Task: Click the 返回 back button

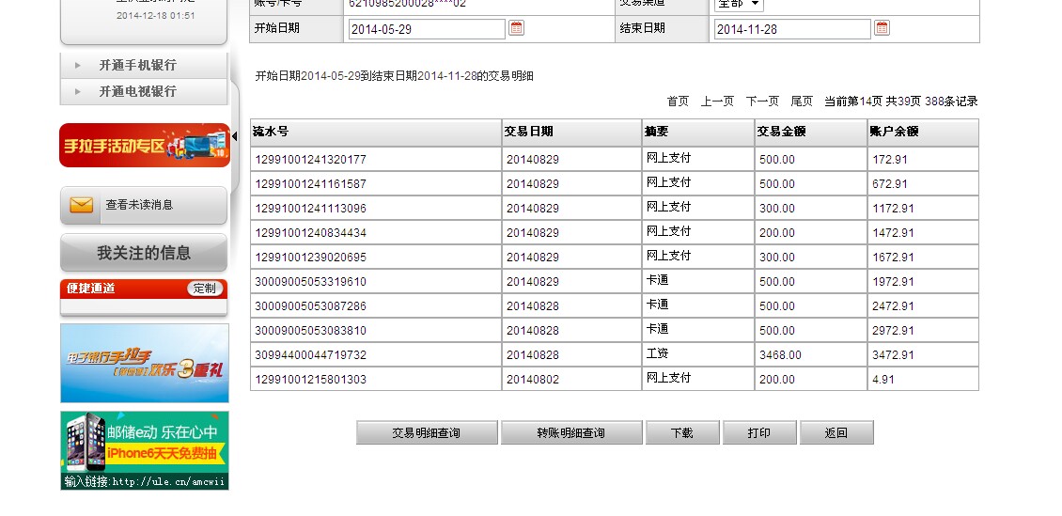Action: 836,432
